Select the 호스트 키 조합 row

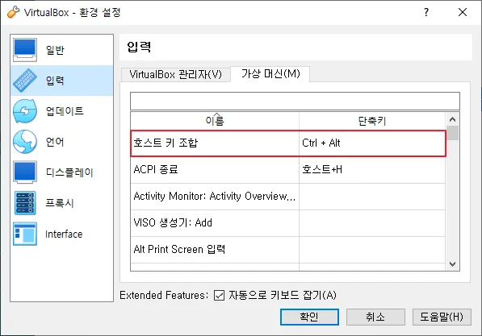pyautogui.click(x=288, y=143)
